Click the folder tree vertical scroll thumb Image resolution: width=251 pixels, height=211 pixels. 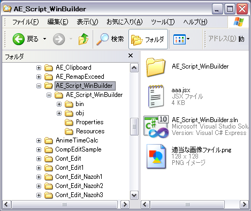pos(134,126)
